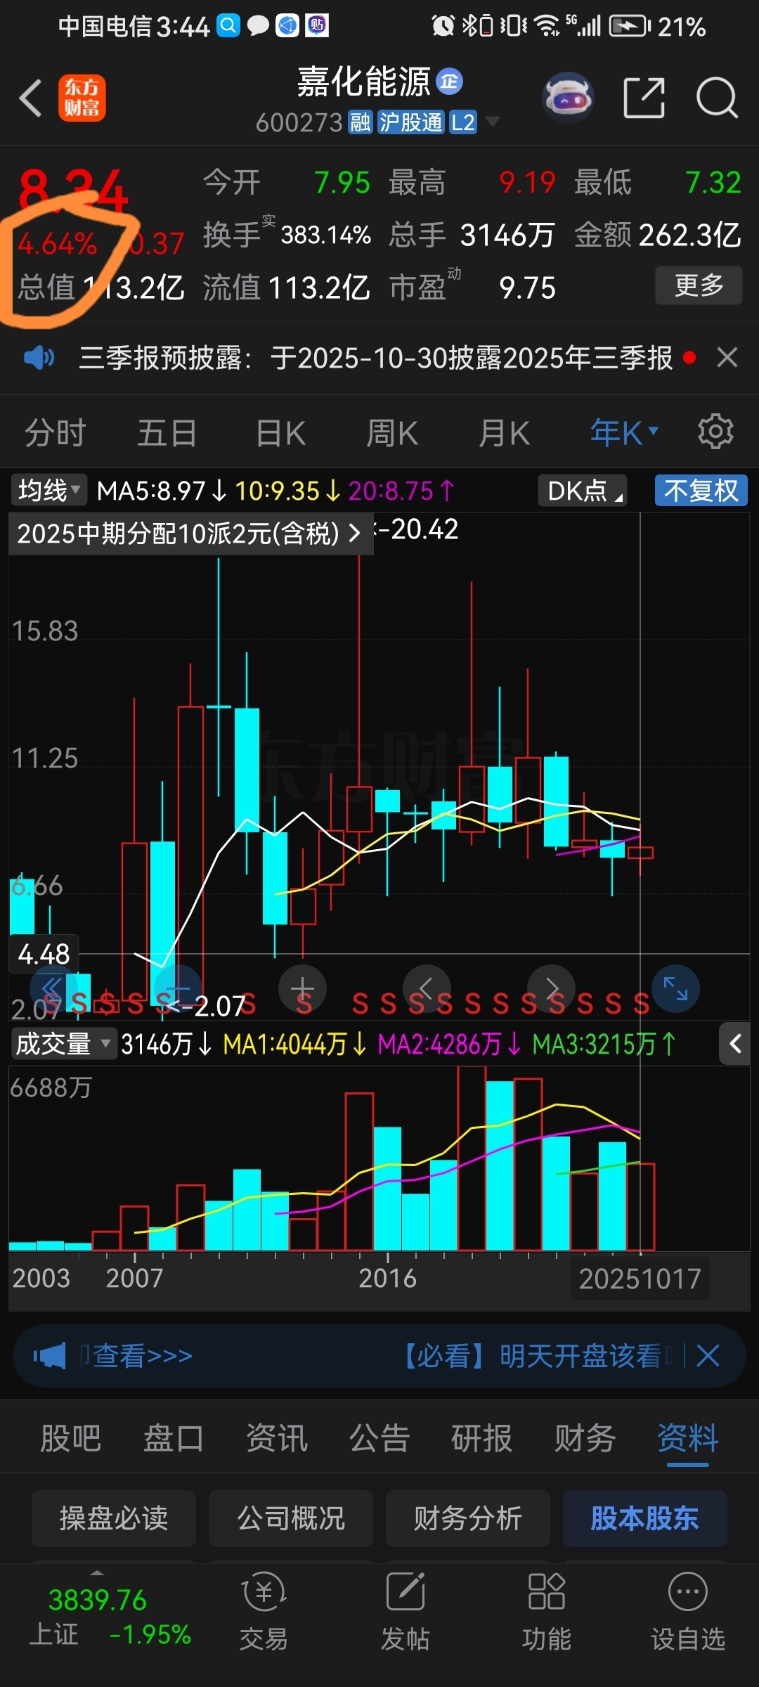Open the 三季报预披露 announcement

point(376,358)
